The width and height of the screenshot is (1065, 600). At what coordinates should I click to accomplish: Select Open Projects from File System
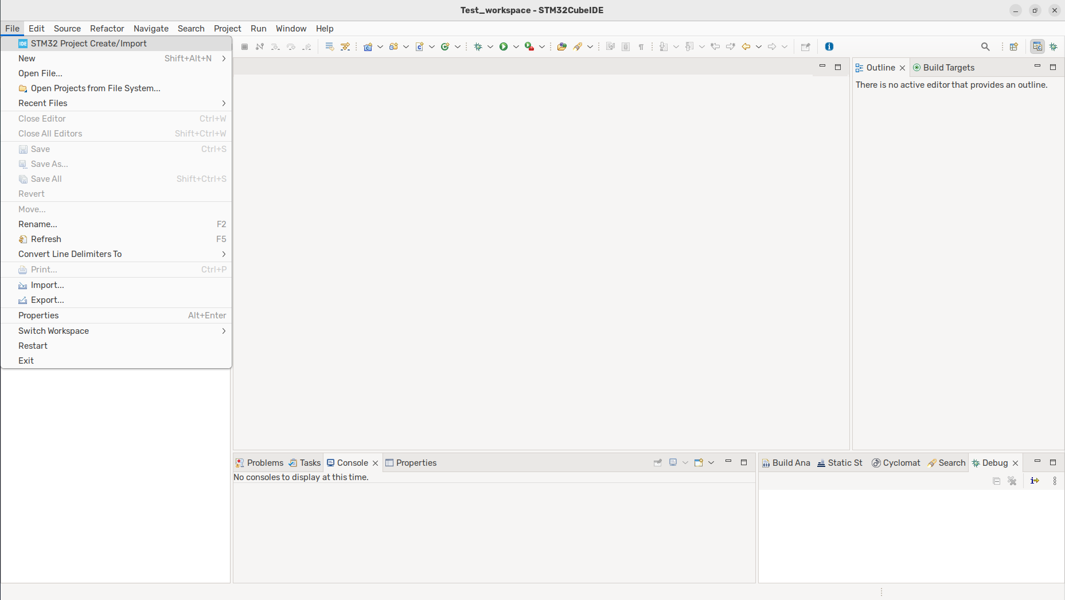click(x=116, y=88)
